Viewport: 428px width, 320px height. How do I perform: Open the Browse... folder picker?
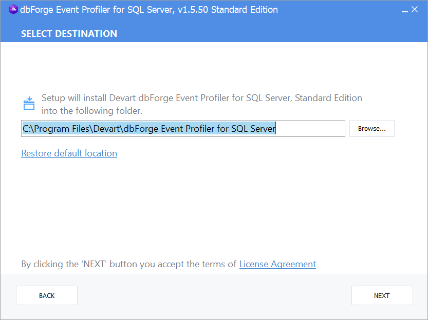[372, 129]
